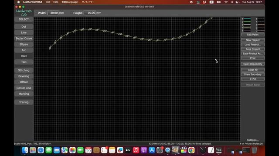This screenshot has height=156, width=279.
Task: Select the Ellipse tool
Action: (24, 44)
